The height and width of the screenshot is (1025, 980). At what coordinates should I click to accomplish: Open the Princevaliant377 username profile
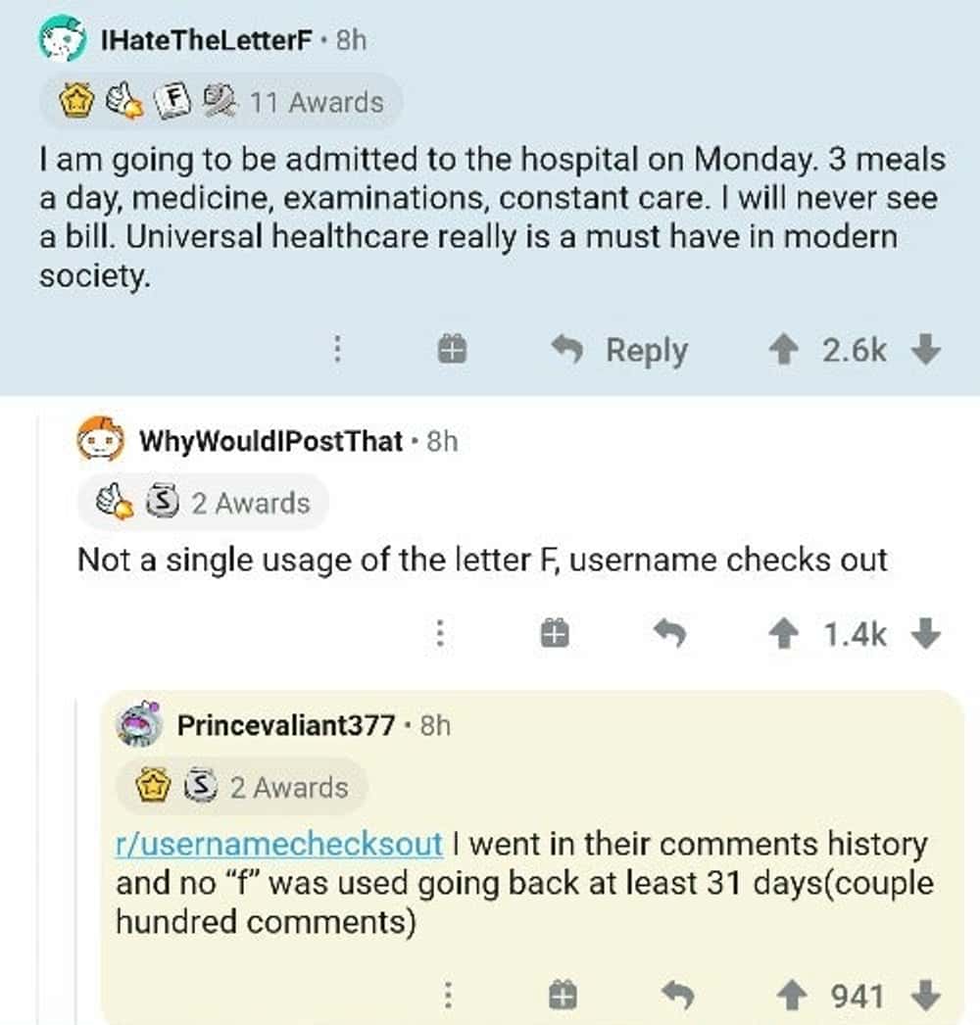tap(286, 726)
